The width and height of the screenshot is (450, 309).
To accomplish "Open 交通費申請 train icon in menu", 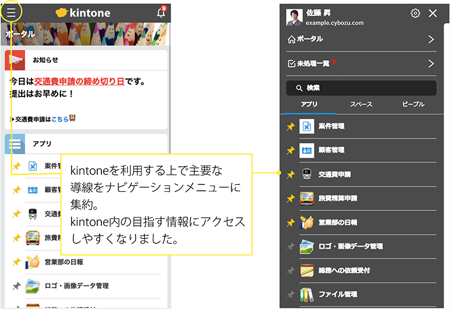I will pos(306,174).
